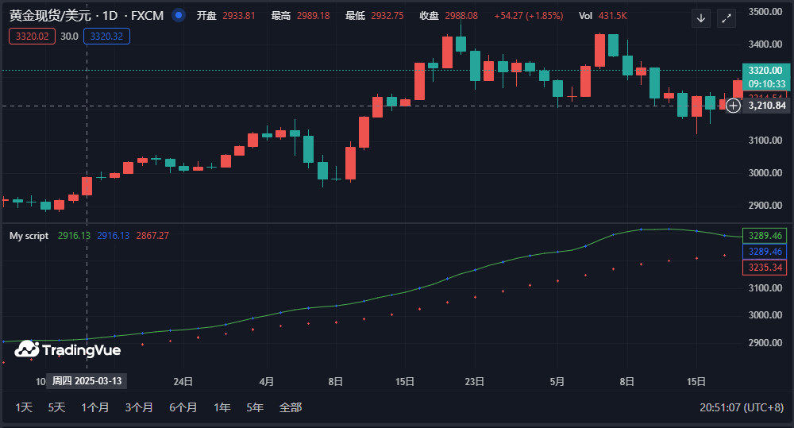The width and height of the screenshot is (794, 428).
Task: Click the plus icon on price axis
Action: click(733, 105)
